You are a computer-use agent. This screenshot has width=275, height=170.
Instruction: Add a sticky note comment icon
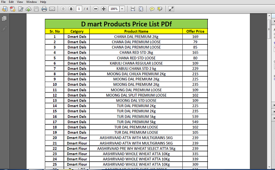(152, 9)
